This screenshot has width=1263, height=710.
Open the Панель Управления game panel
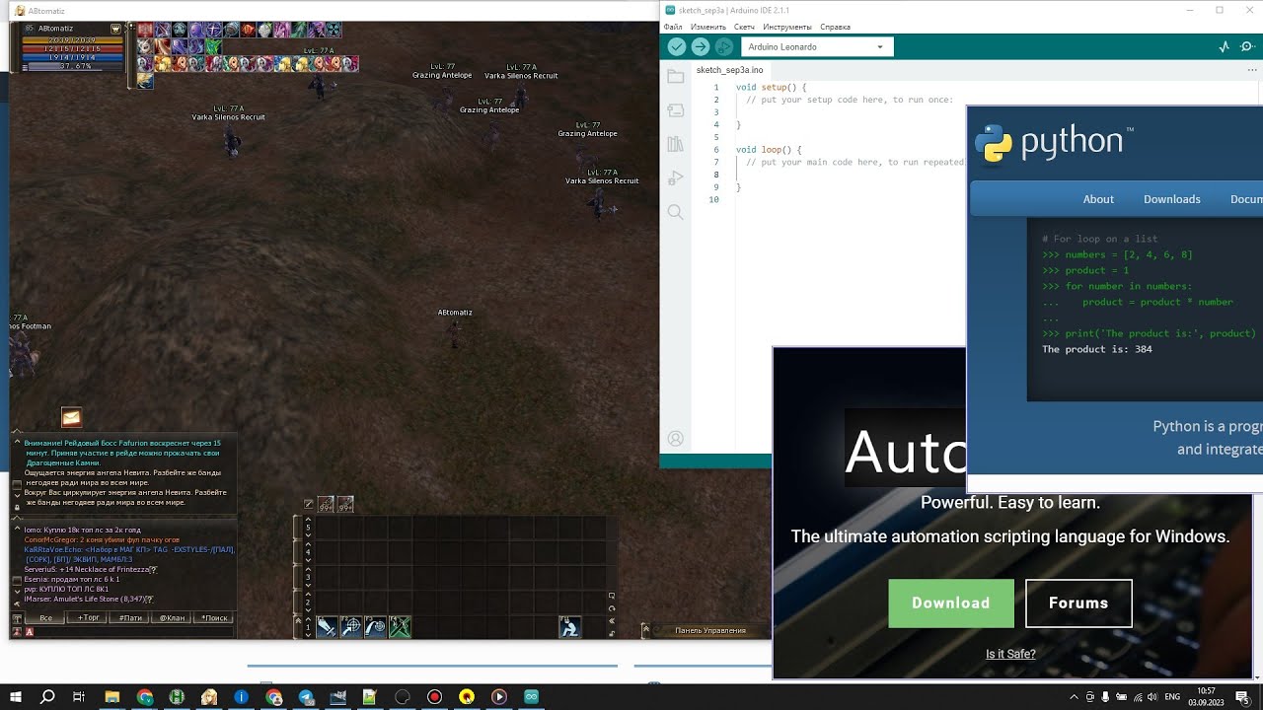710,630
